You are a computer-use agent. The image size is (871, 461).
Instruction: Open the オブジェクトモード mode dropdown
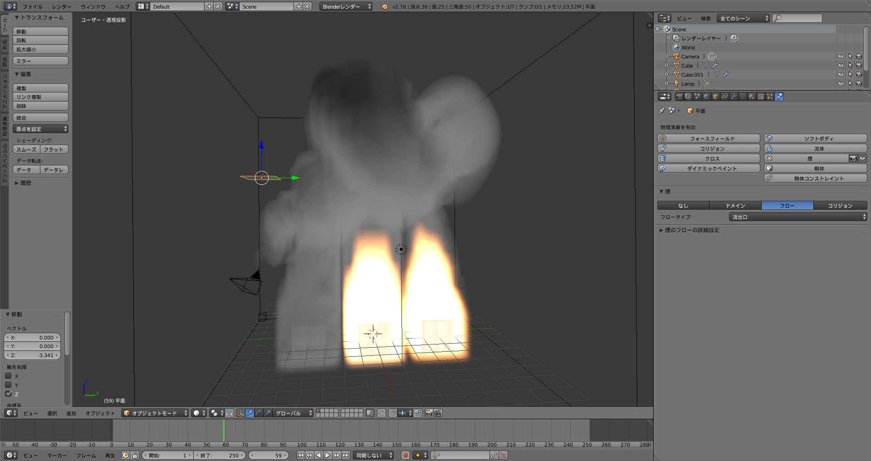pos(155,413)
